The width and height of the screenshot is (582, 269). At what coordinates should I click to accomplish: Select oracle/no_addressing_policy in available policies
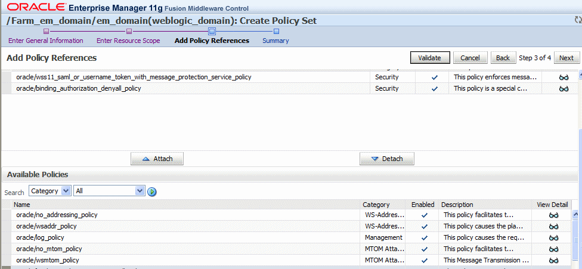tap(286, 215)
